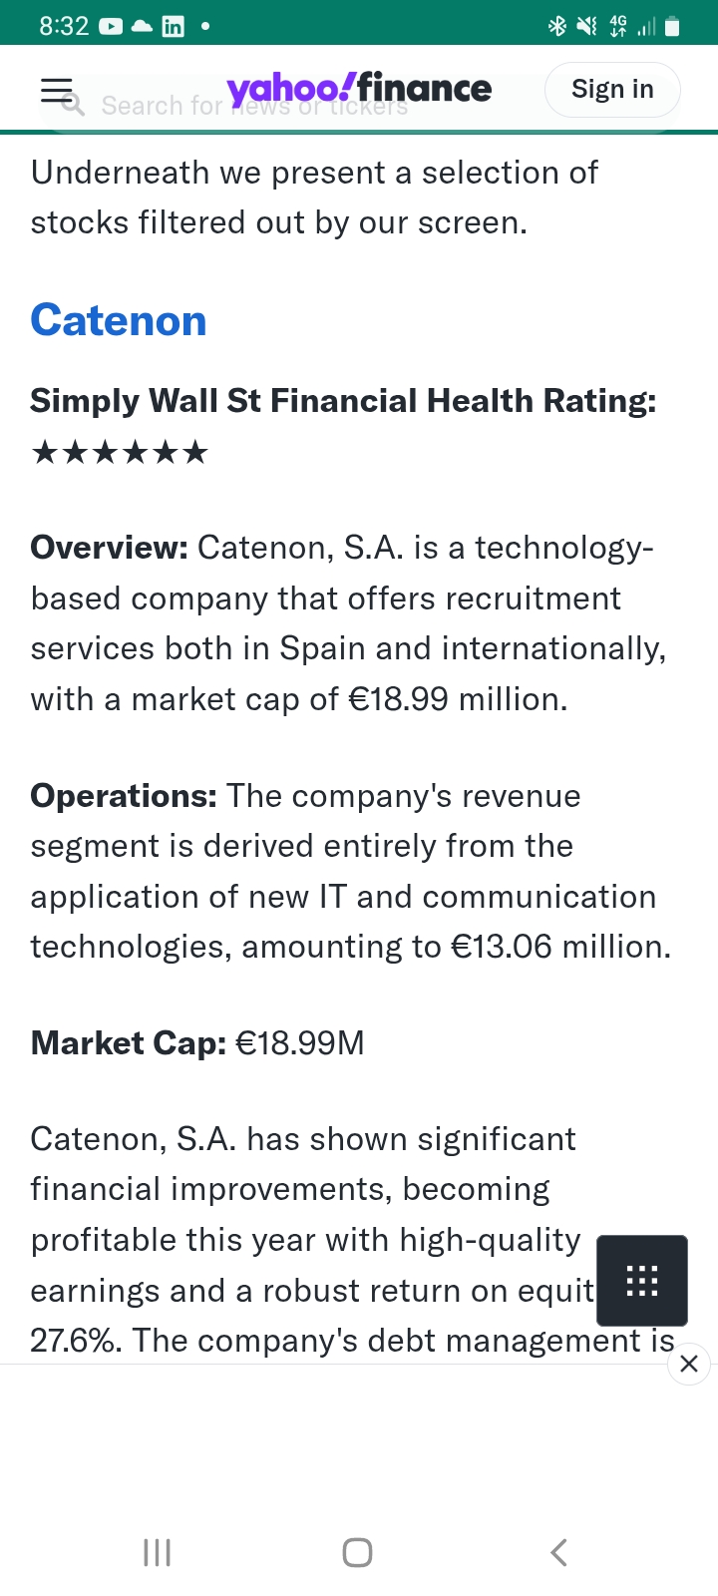This screenshot has width=718, height=1596.
Task: Tap the six-star Financial Health rating
Action: [x=120, y=453]
